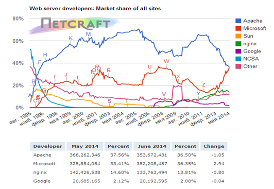Select the Sun orange legend swatch
Viewport: 274px width, 189px height.
[x=238, y=36]
